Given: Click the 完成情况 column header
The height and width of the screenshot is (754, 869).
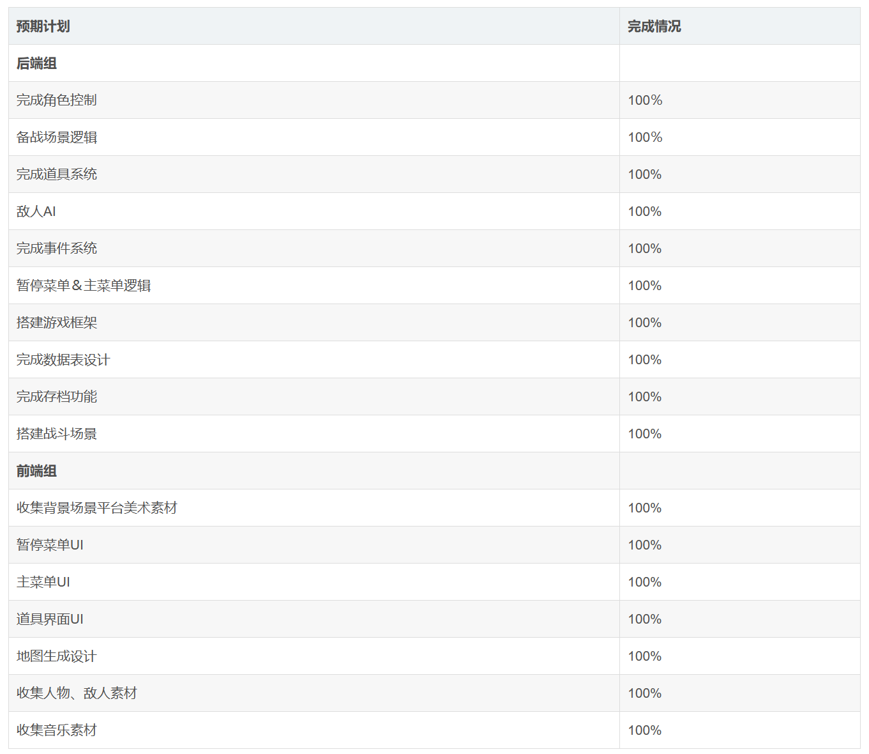Looking at the screenshot, I should coord(654,26).
